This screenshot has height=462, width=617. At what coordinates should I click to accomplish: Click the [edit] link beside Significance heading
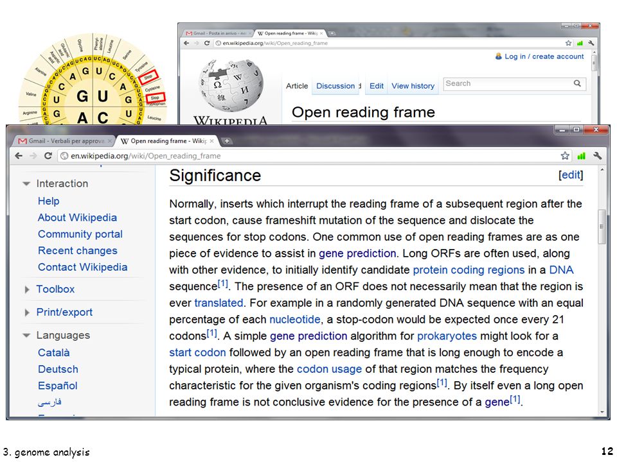pyautogui.click(x=571, y=175)
